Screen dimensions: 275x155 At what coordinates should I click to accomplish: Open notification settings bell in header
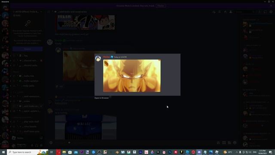[x=220, y=12]
